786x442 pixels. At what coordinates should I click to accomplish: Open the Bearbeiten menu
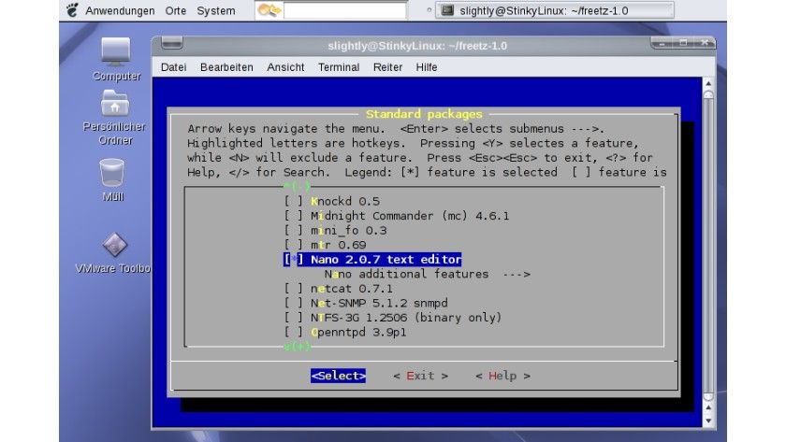[x=226, y=67]
